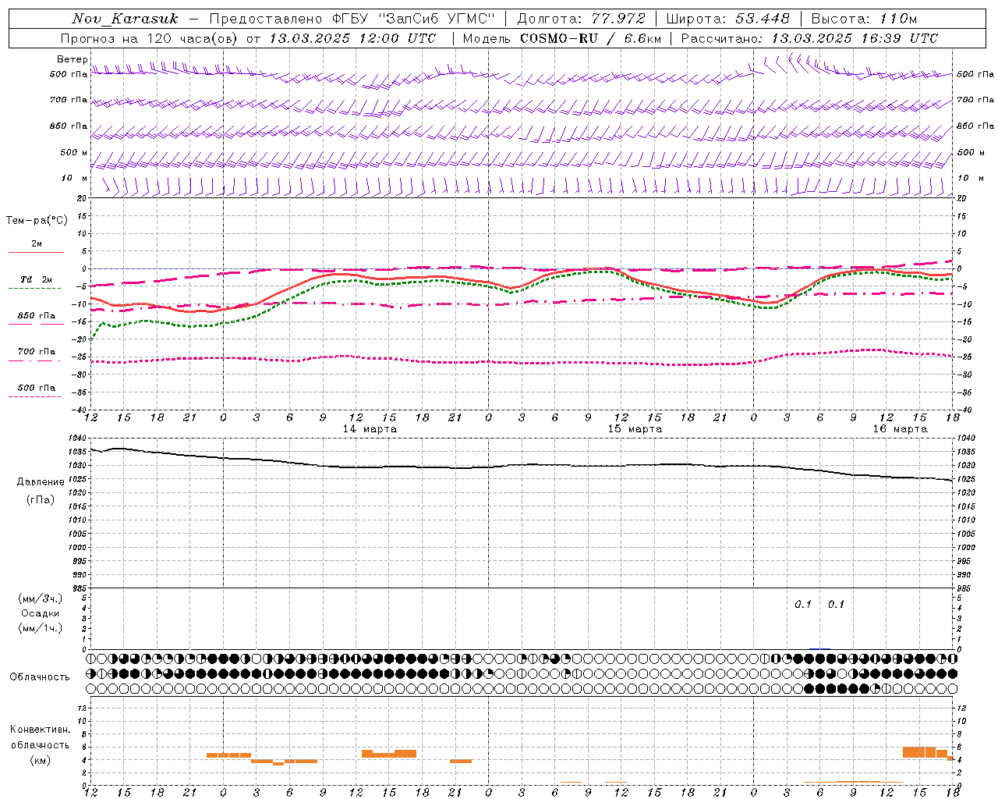
Task: Click the "Td 2м" dew point legend label
Action: 36,279
